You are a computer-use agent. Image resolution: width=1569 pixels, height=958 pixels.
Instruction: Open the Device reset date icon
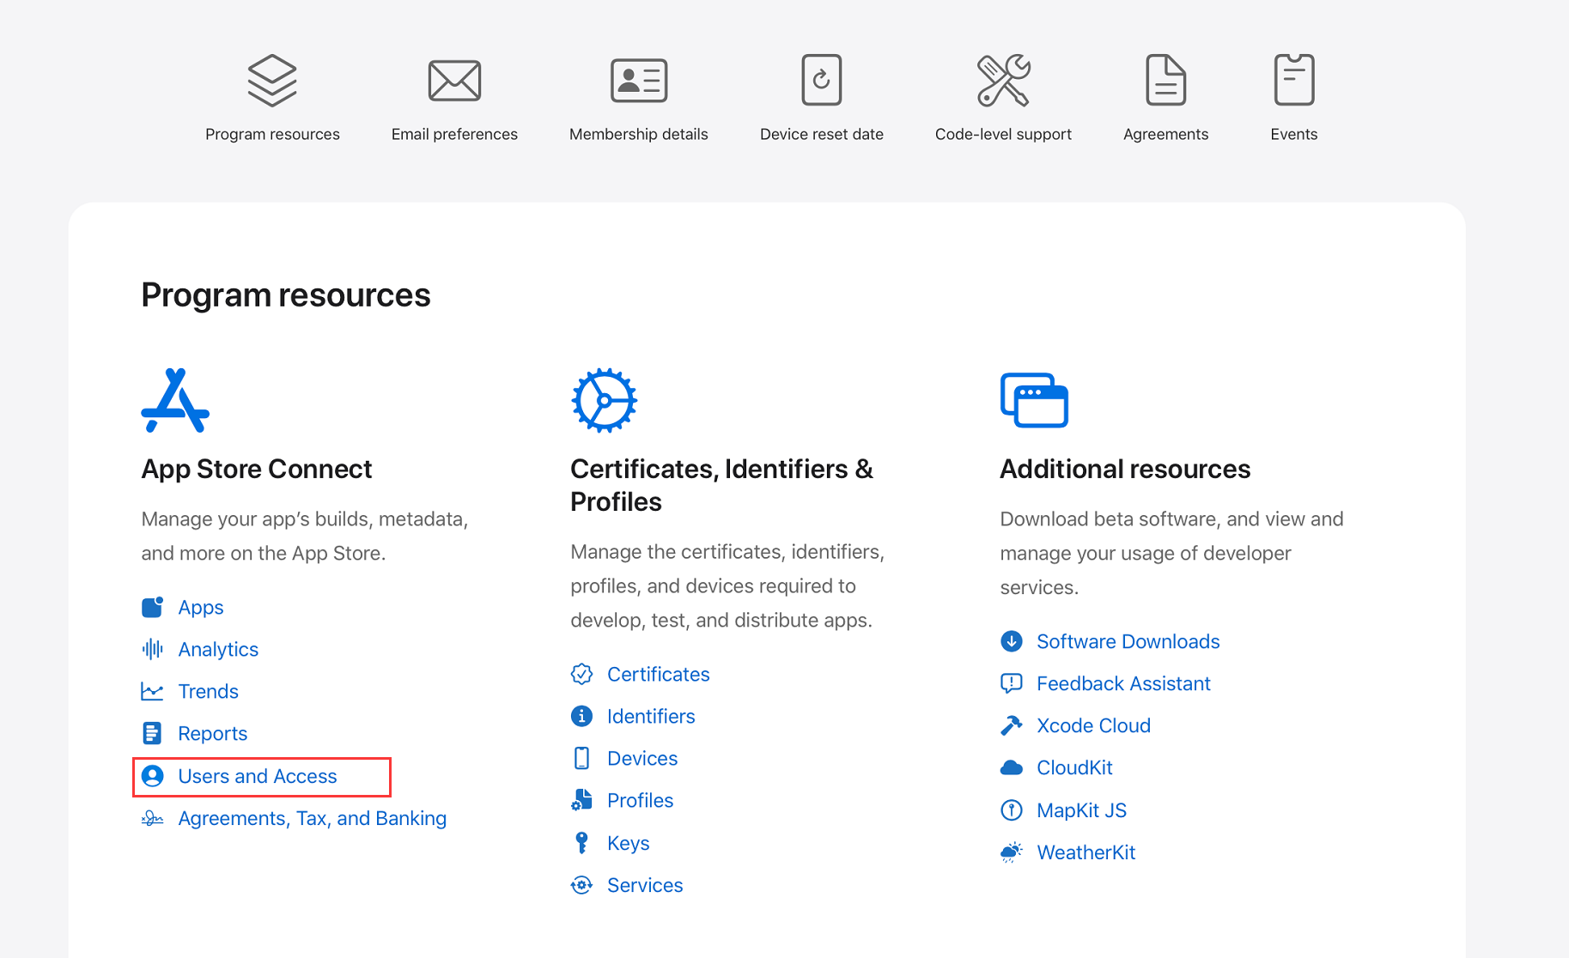pos(821,81)
